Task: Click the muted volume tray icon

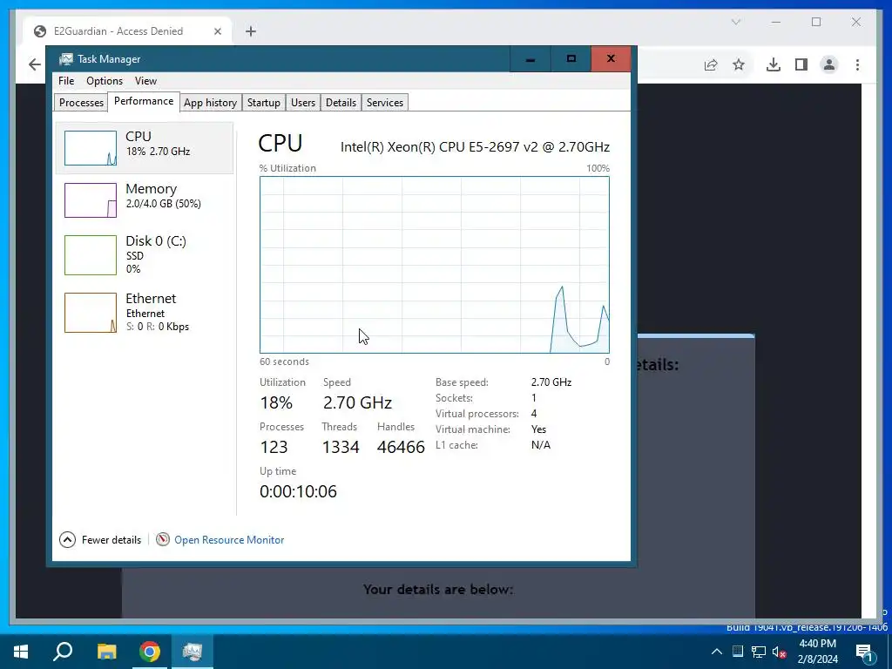Action: tap(780, 652)
